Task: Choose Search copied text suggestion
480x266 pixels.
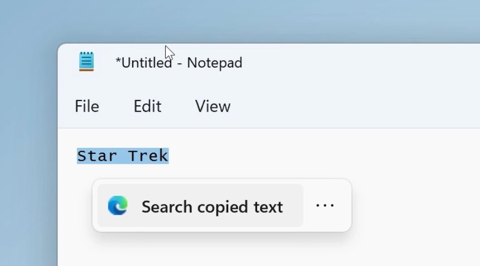Action: coord(200,205)
